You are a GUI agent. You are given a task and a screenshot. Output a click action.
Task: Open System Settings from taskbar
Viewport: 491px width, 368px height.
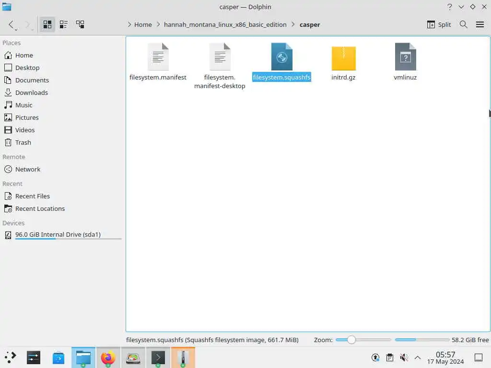34,357
